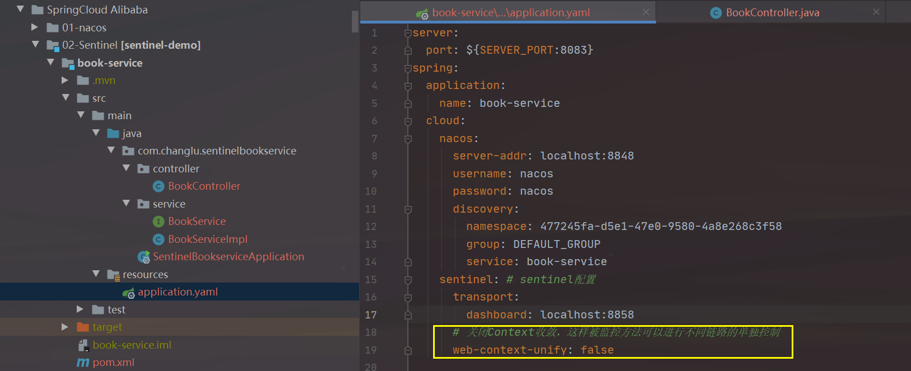Select BookService in the project tree
Screen dimensions: 911x371
coord(197,221)
